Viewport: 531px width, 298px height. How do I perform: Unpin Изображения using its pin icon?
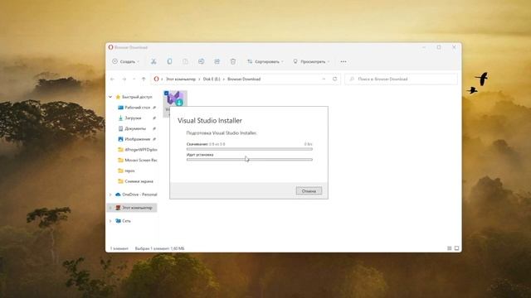pos(154,139)
